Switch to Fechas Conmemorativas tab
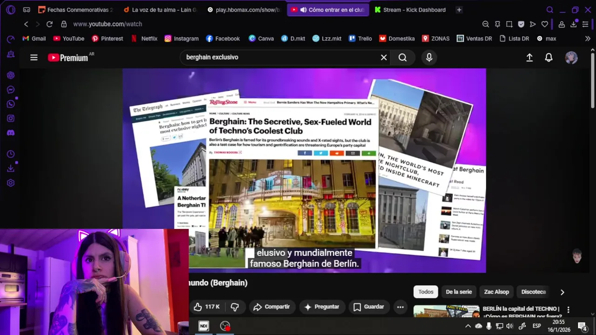Image resolution: width=596 pixels, height=335 pixels. click(x=75, y=10)
